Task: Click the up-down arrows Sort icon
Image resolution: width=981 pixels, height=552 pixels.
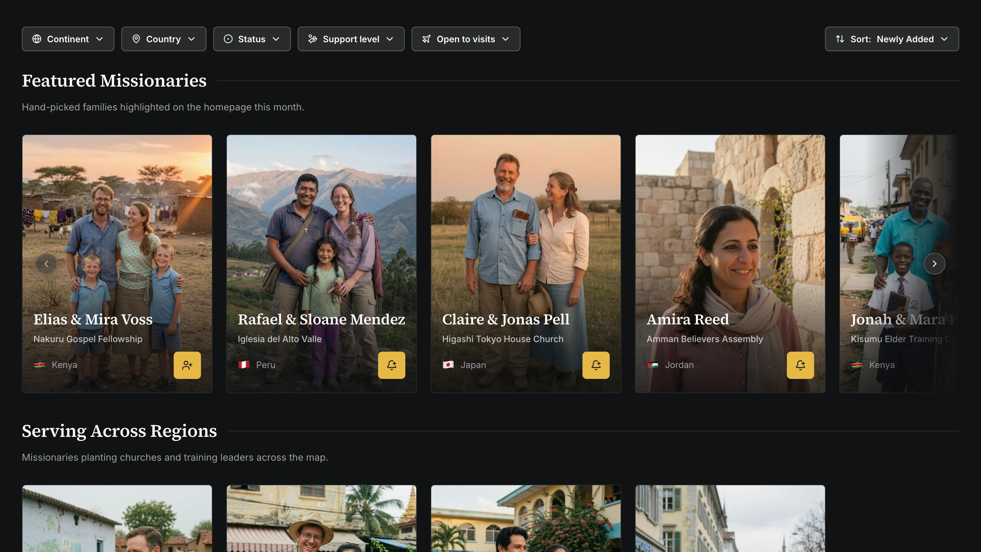Action: click(x=840, y=39)
